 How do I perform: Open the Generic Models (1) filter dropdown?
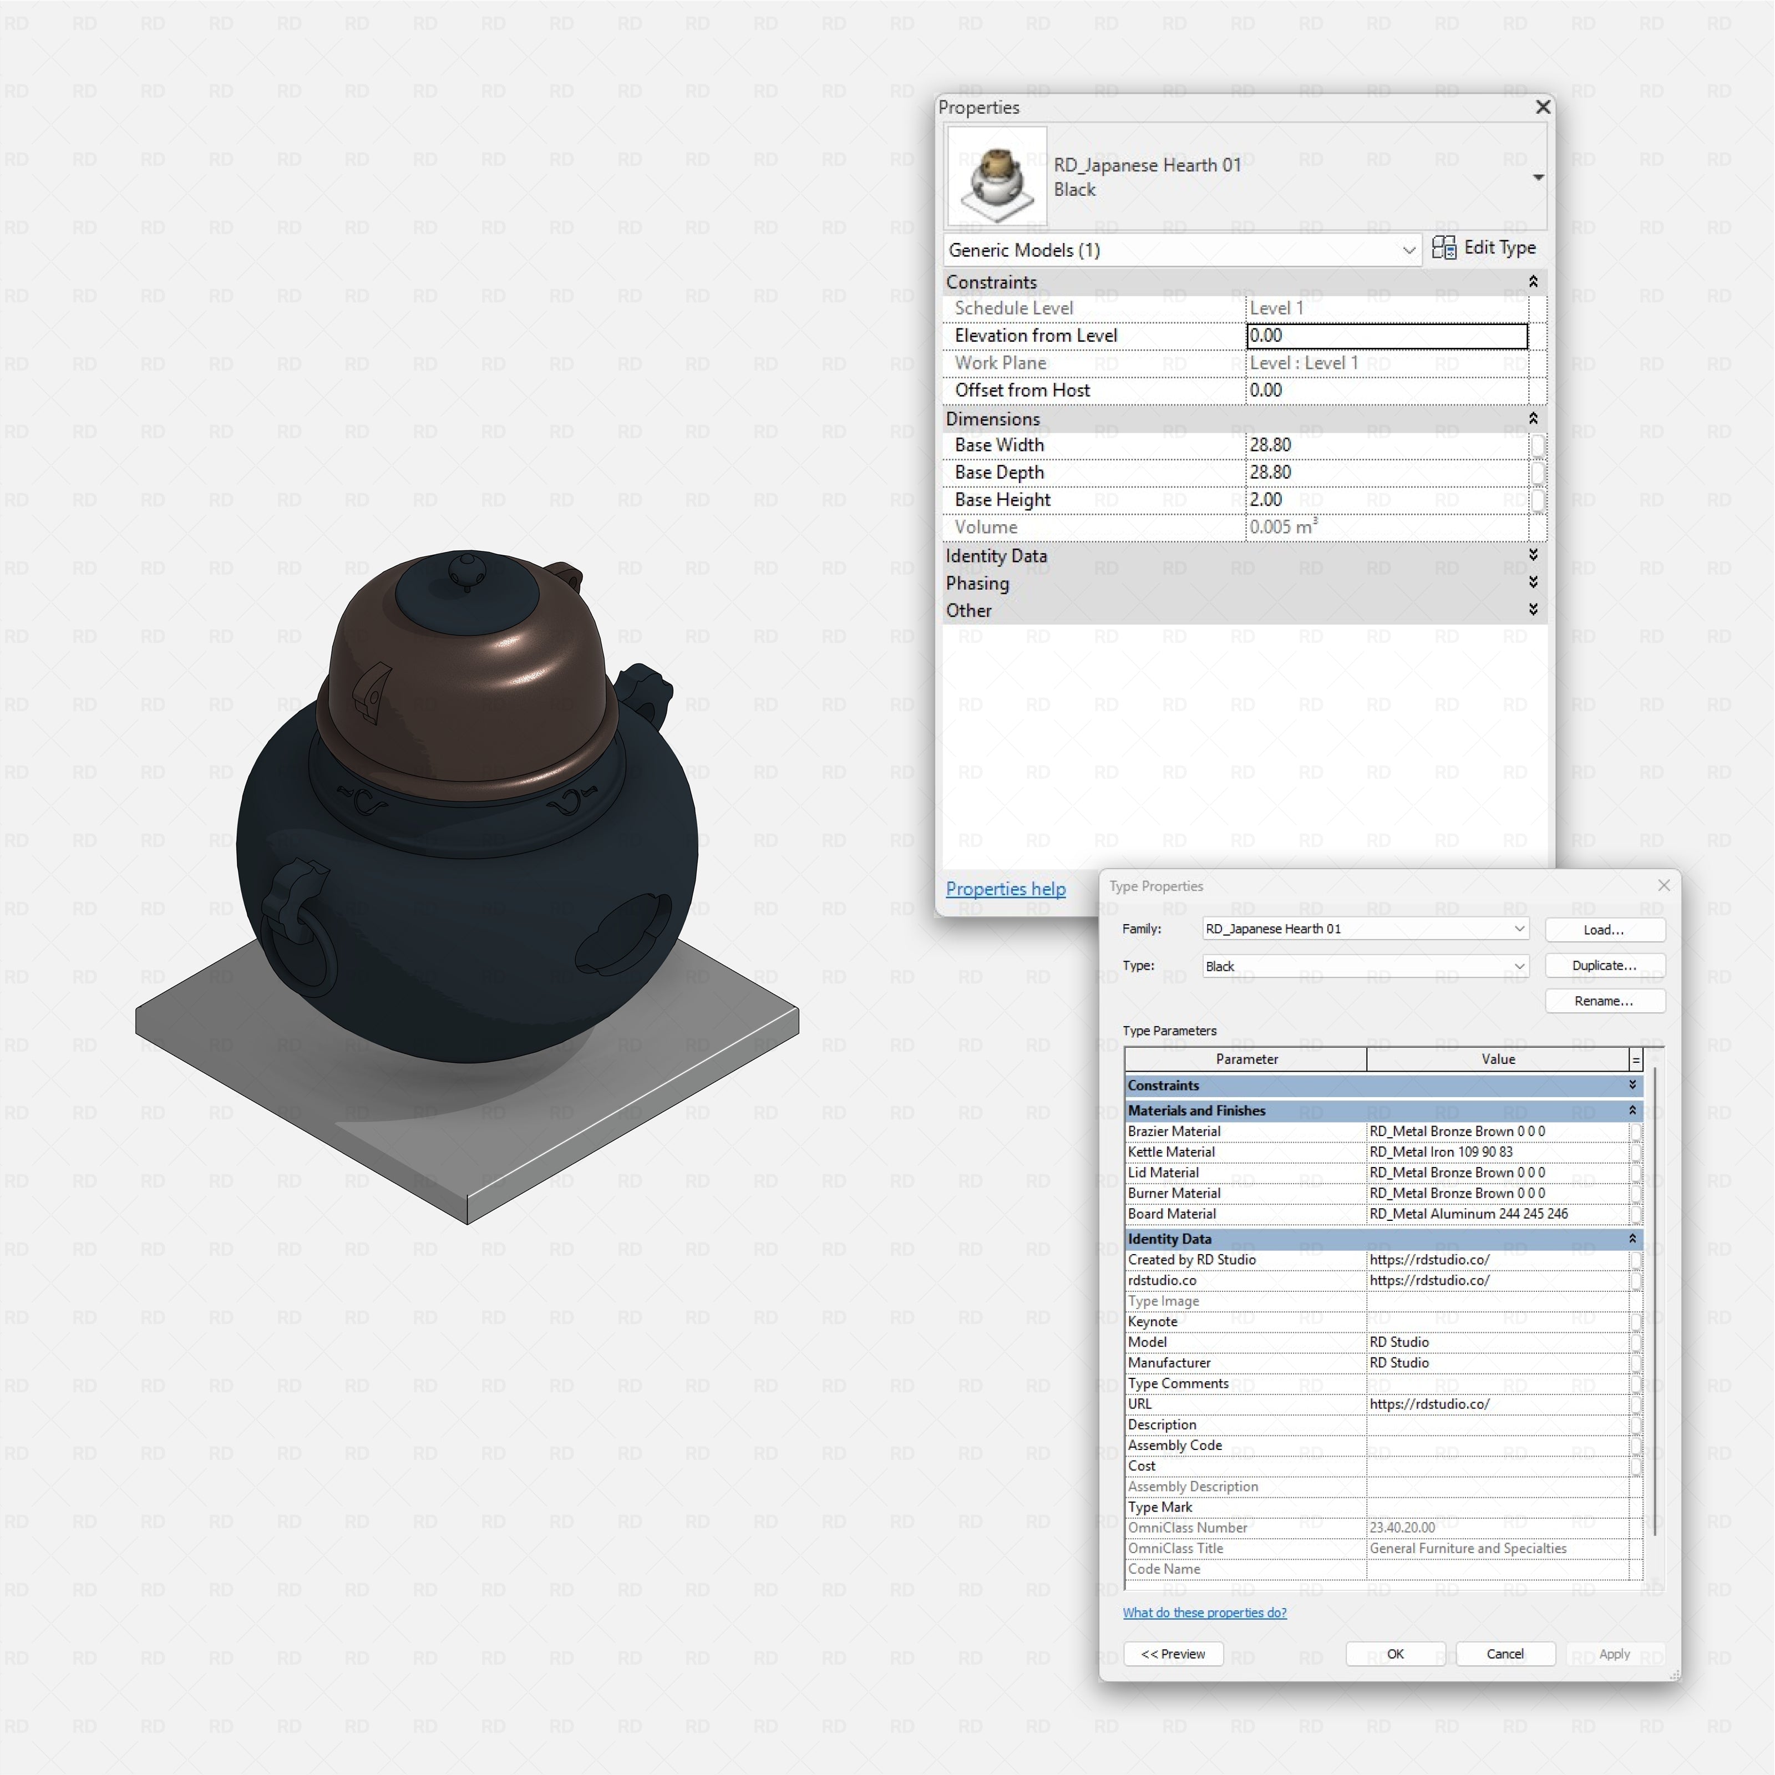(x=1183, y=250)
